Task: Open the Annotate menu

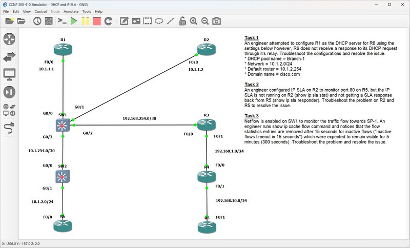Action: 71,11
